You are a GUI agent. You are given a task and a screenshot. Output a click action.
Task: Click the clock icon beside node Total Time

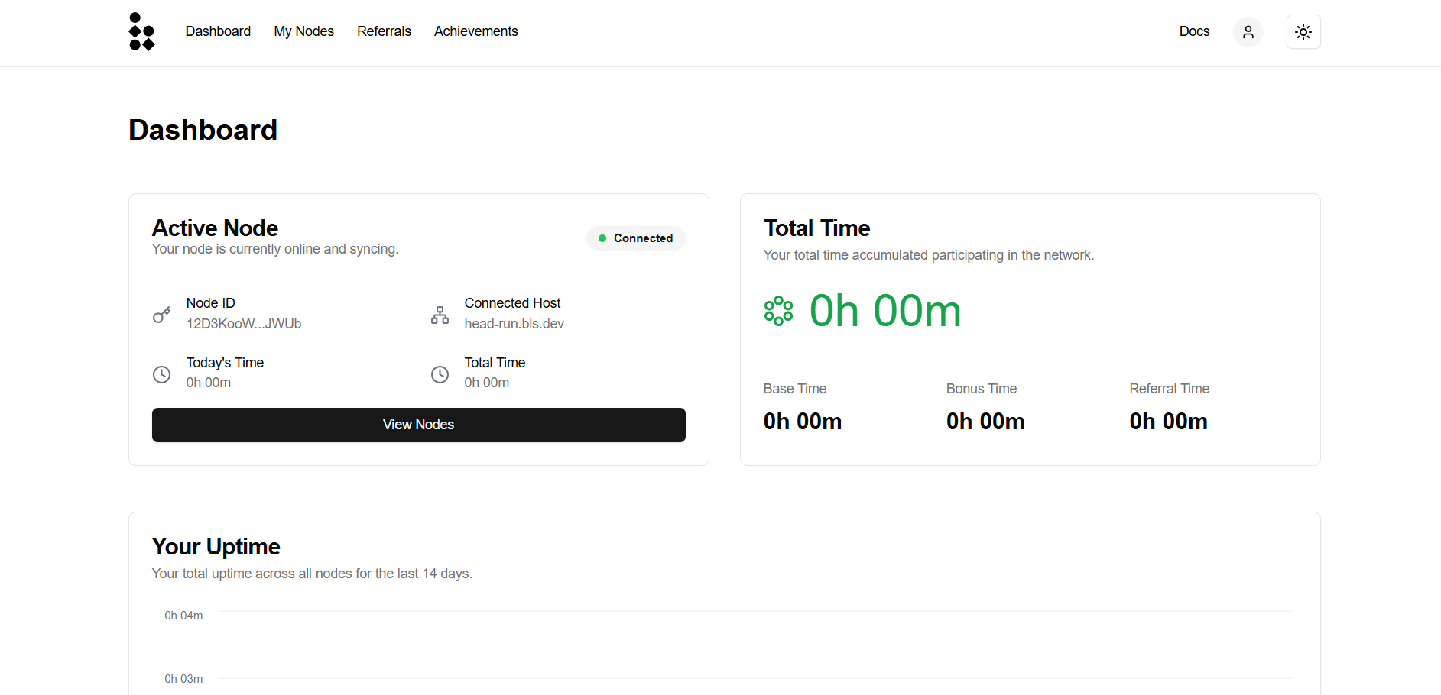tap(440, 374)
